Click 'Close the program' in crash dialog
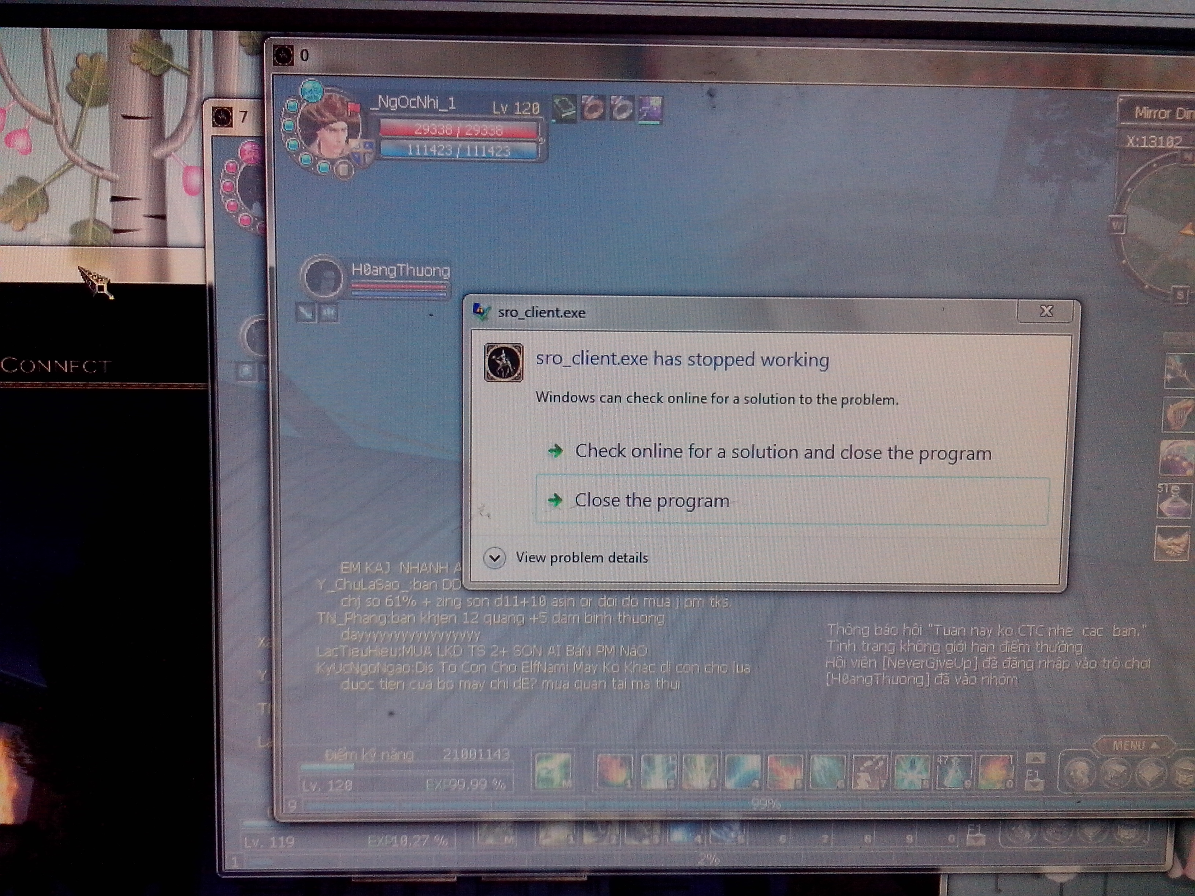This screenshot has height=896, width=1195. [792, 500]
